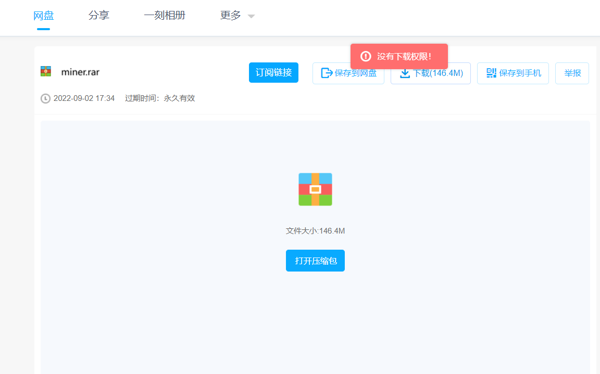Click the 订阅链接 button

[273, 72]
